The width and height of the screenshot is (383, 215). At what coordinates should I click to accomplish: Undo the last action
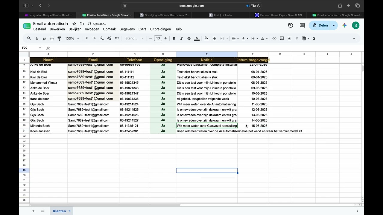click(37, 38)
